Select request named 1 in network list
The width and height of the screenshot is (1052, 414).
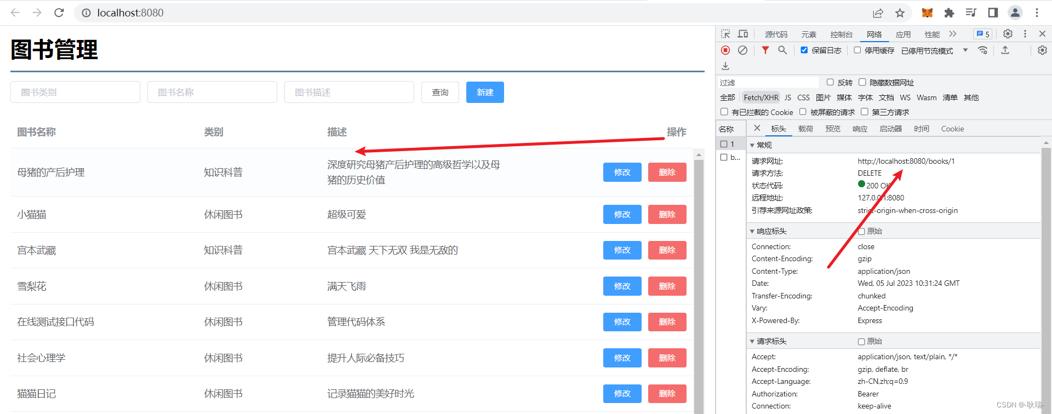[731, 144]
